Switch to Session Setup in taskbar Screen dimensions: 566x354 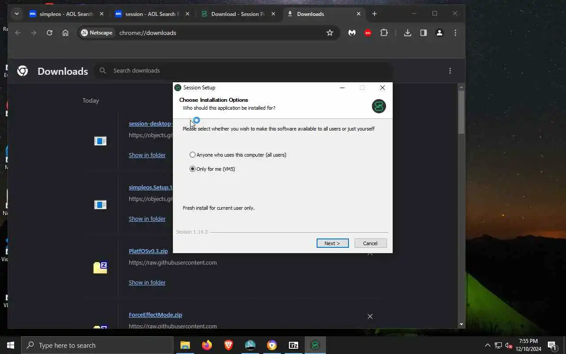(315, 345)
